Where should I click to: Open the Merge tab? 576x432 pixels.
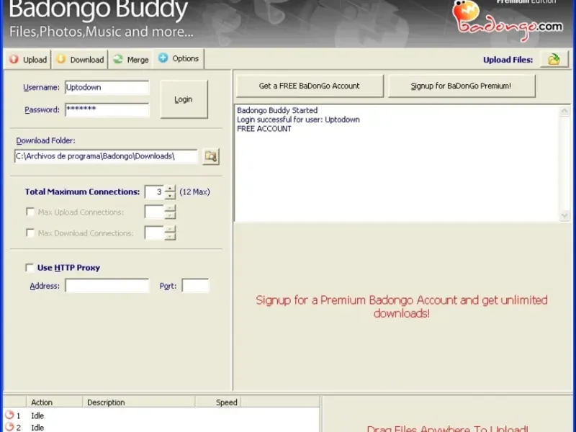pyautogui.click(x=131, y=60)
